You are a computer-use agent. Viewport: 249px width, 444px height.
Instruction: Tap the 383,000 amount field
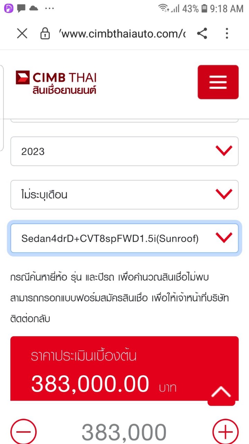coord(124,432)
